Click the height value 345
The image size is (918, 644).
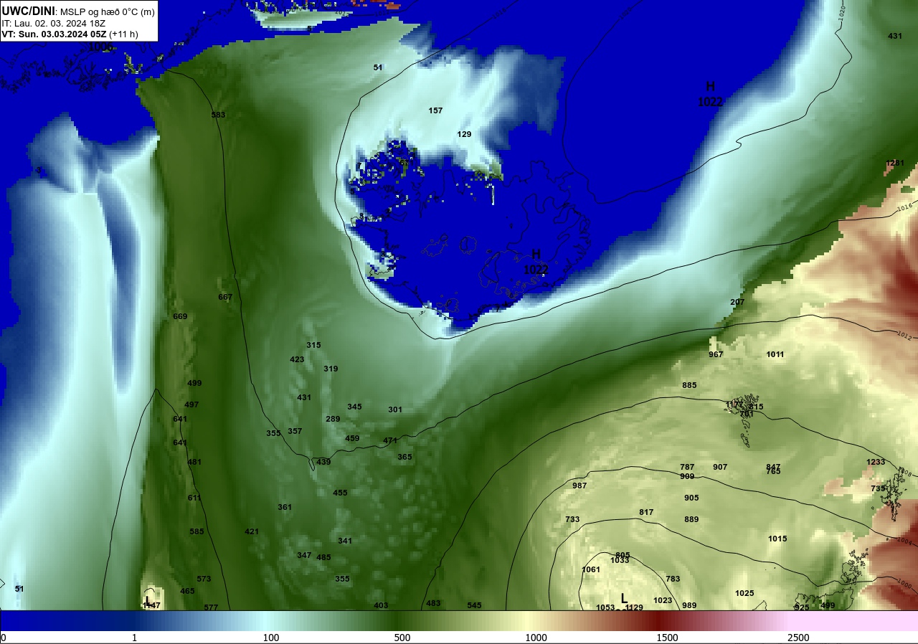pyautogui.click(x=354, y=407)
